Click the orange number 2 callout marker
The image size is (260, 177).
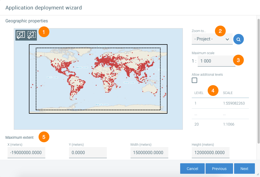220,31
